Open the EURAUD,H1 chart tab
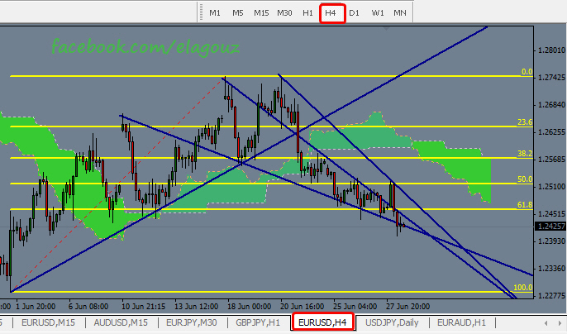This screenshot has width=567, height=334. click(461, 322)
